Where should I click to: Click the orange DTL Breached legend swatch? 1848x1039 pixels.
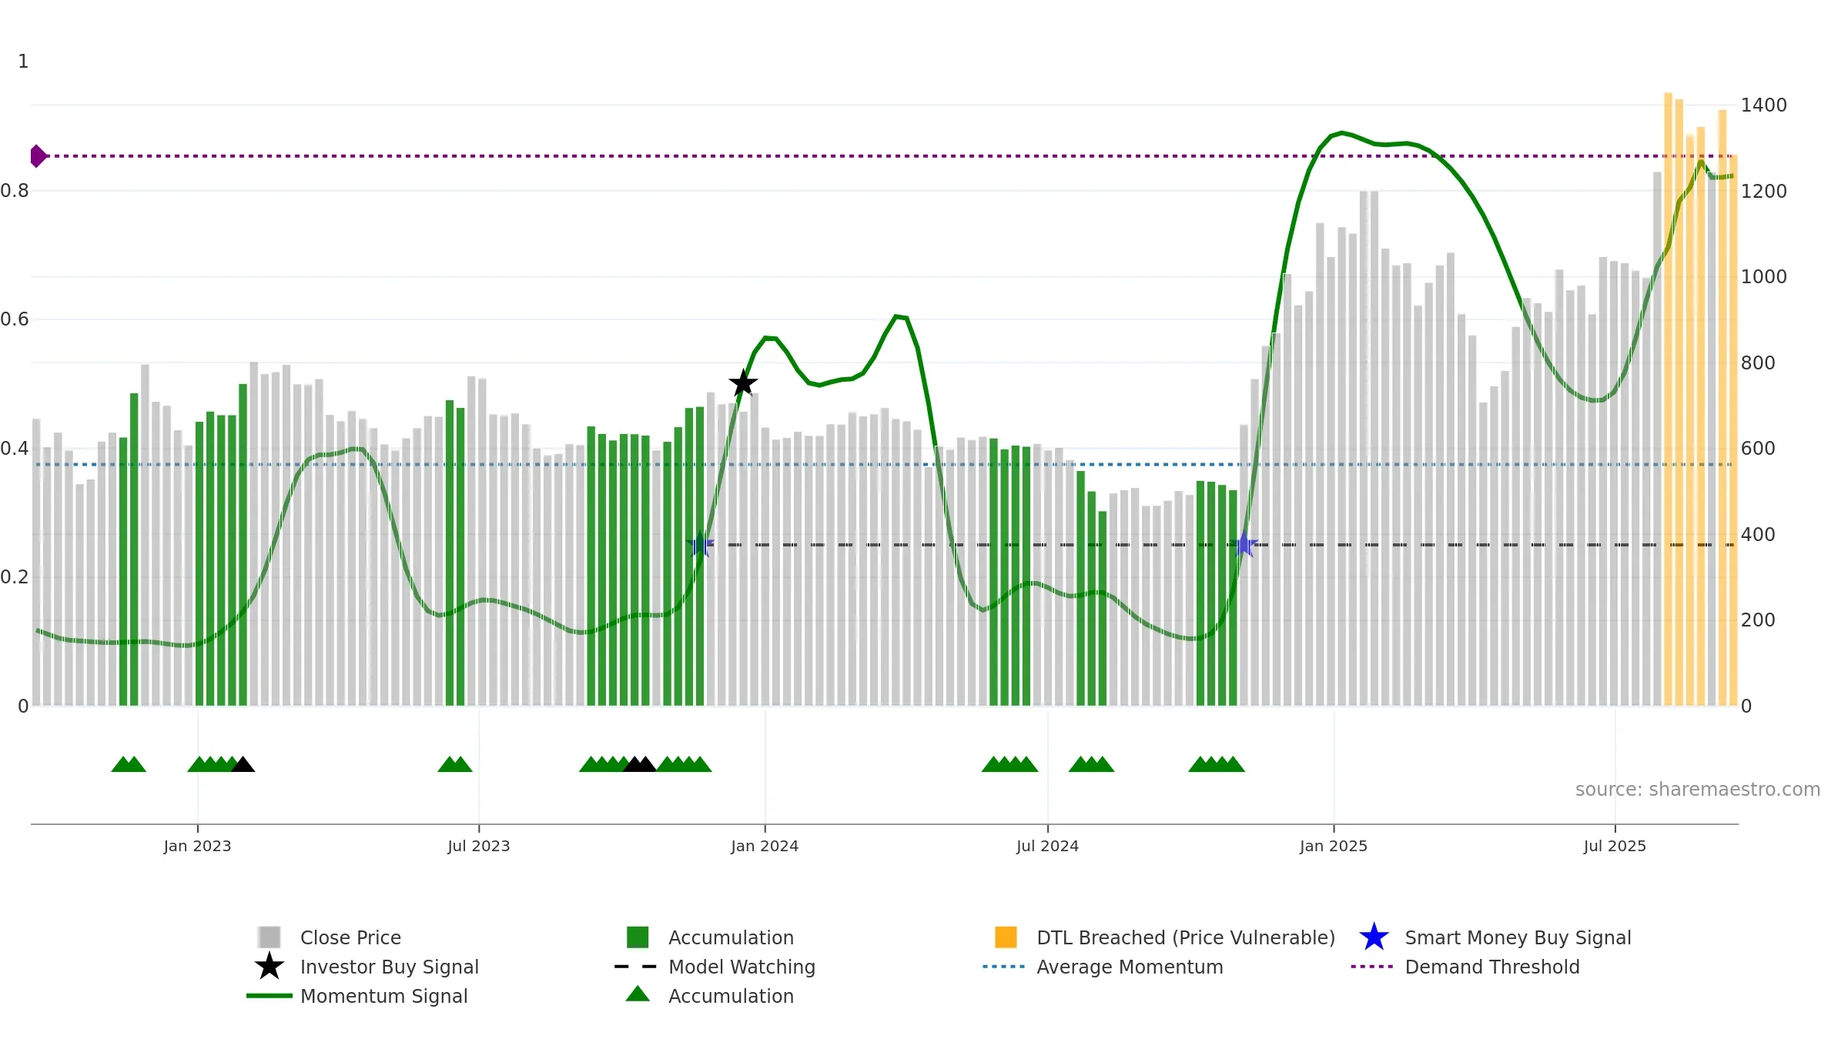coord(1006,937)
